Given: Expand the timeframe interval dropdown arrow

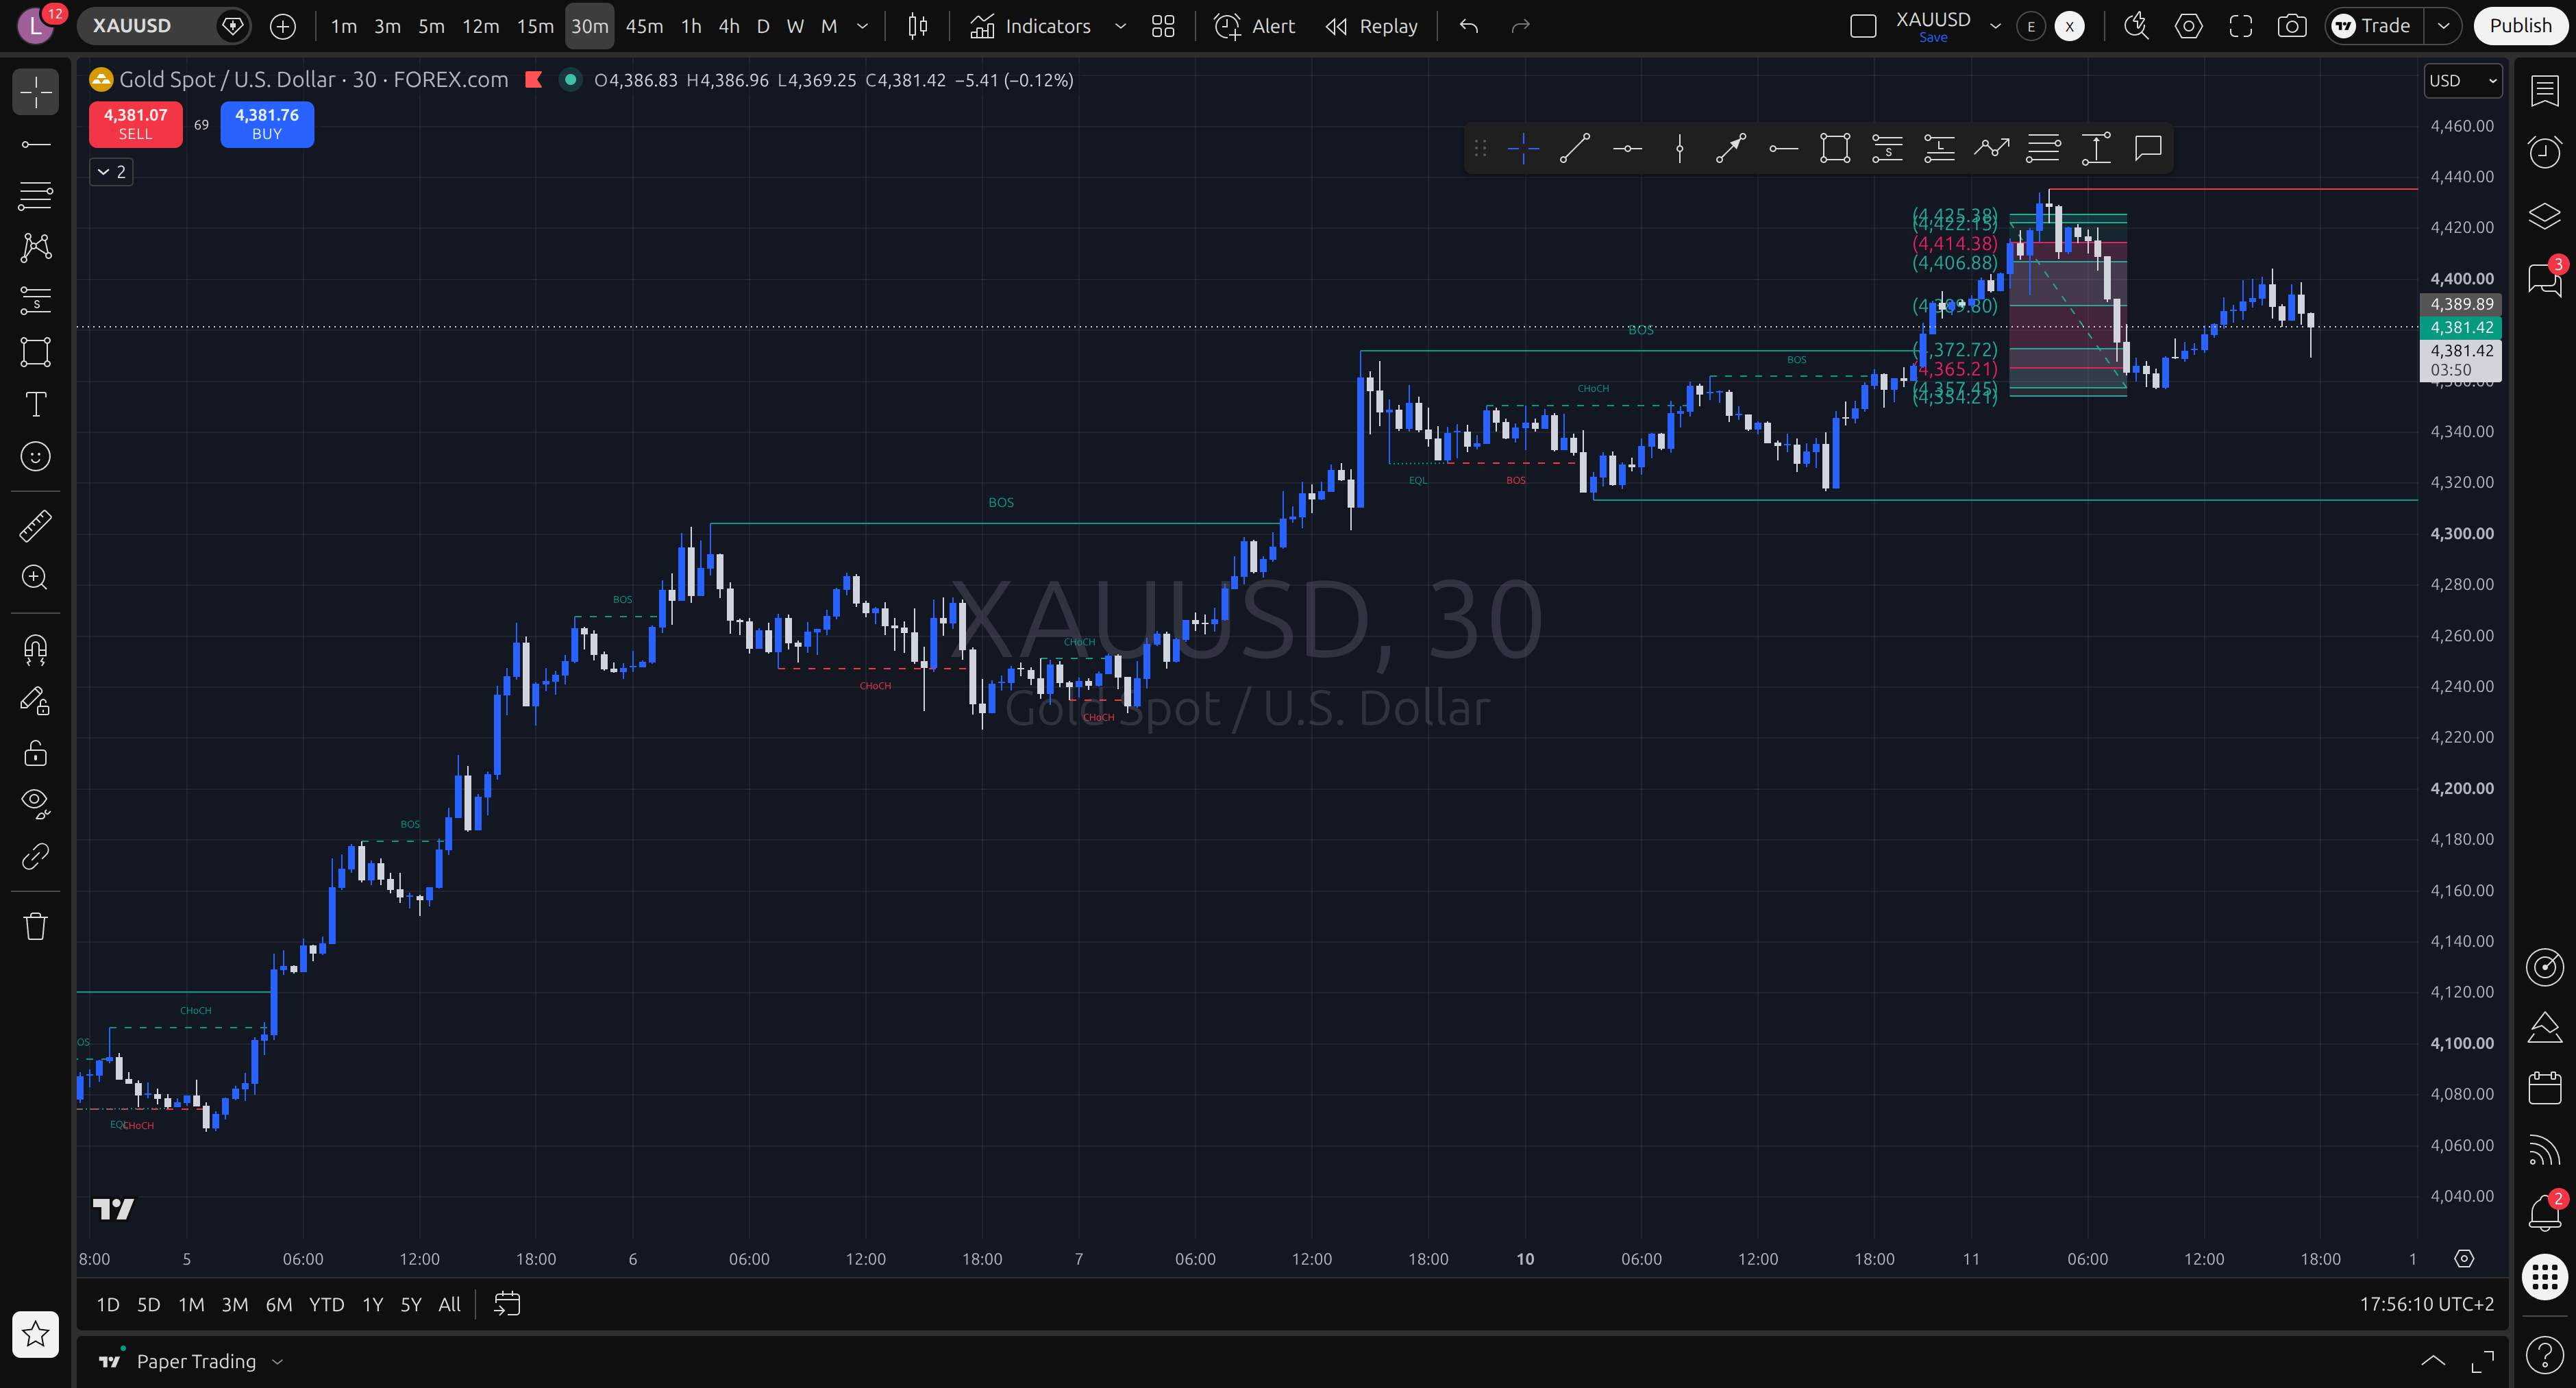Looking at the screenshot, I should point(862,26).
